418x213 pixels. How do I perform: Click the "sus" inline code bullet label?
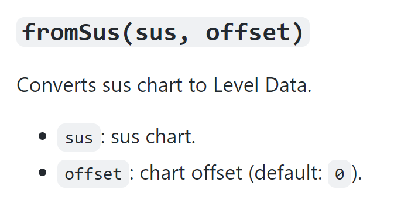[x=79, y=138]
